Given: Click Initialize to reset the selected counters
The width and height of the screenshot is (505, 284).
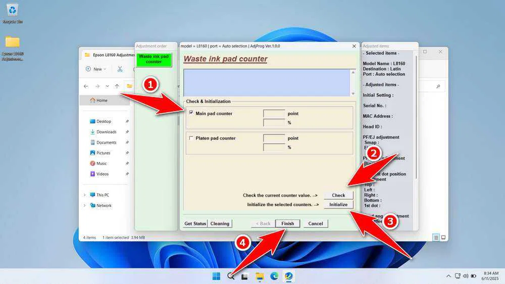Looking at the screenshot, I should (x=338, y=204).
